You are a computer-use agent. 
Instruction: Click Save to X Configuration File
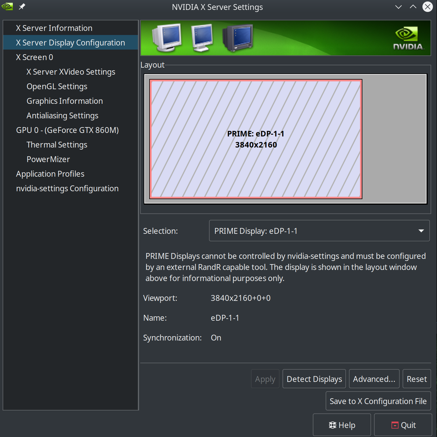tap(378, 401)
